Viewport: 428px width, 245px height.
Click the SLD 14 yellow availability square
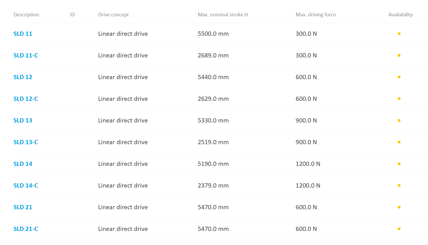[399, 164]
